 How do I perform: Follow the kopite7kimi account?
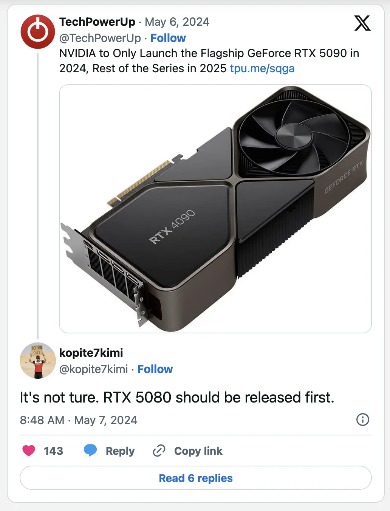tap(155, 369)
